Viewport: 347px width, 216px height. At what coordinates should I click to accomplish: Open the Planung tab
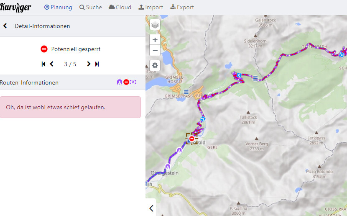[58, 7]
